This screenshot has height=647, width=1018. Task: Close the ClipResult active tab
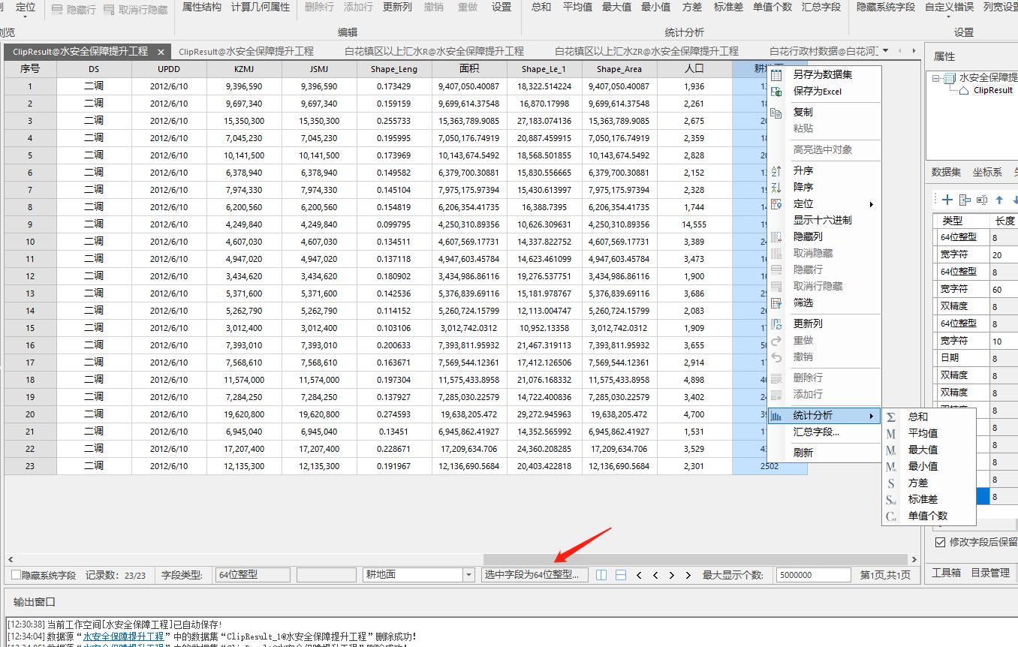tap(161, 52)
